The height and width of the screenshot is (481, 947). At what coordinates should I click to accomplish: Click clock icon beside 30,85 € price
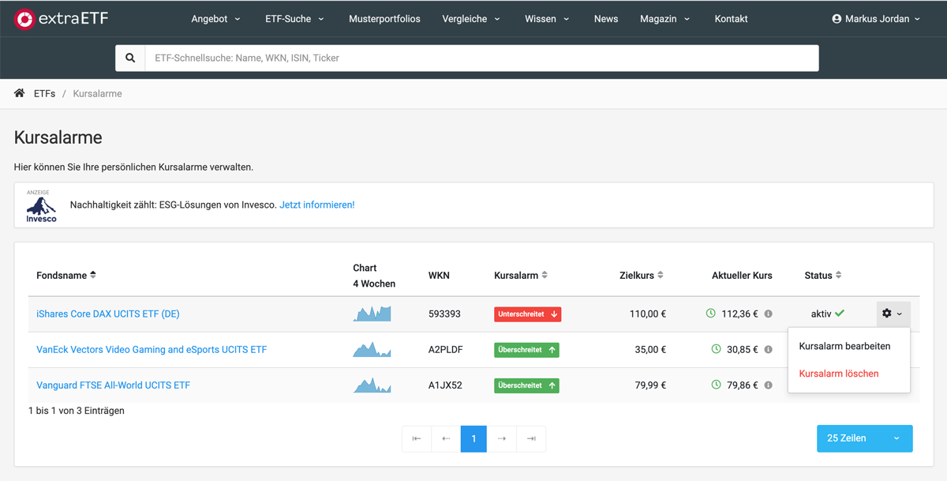tap(716, 349)
